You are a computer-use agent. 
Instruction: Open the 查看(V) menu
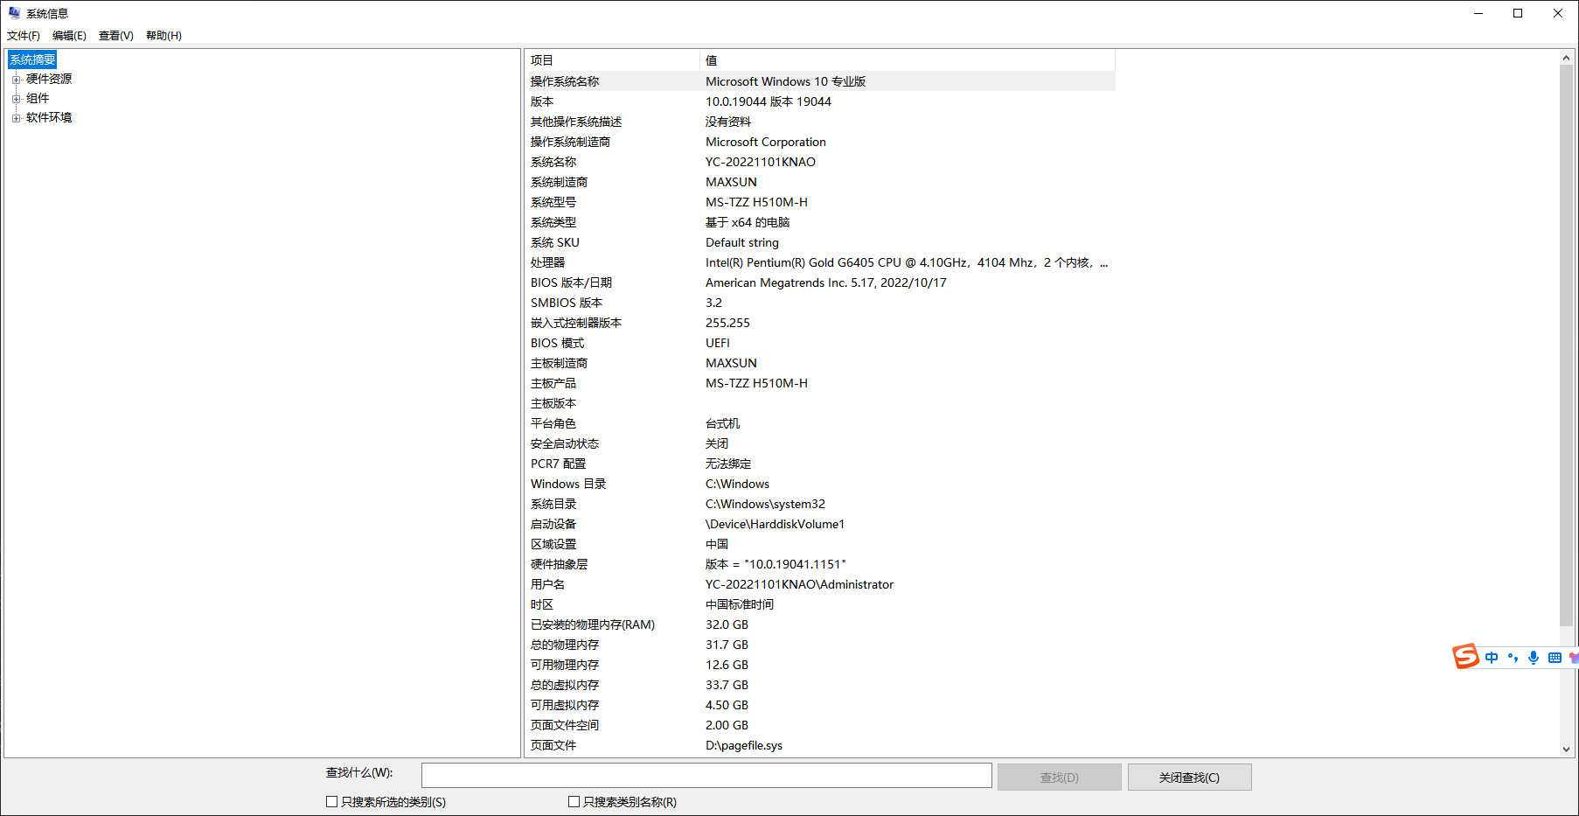point(116,36)
